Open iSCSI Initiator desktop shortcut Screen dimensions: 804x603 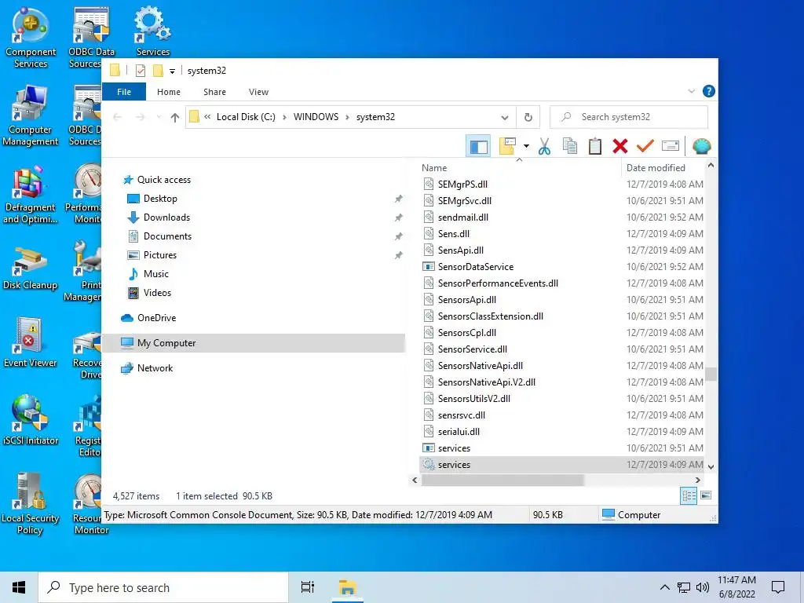(31, 421)
